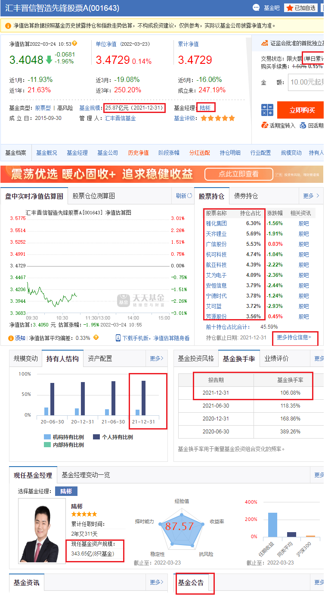This screenshot has width=328, height=602.
Task: Click the 87.57 radar score chart
Action: pos(181,529)
